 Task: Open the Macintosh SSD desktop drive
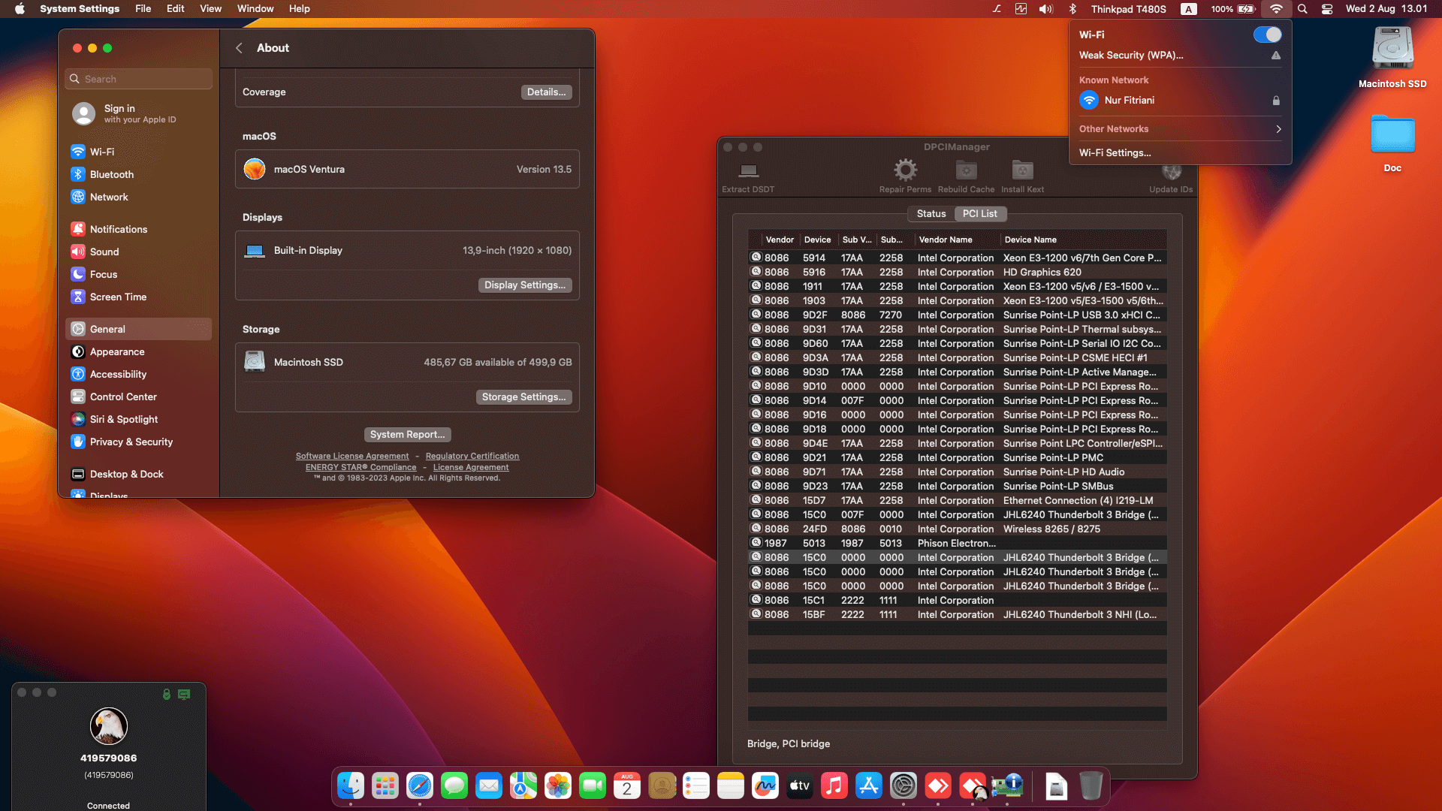pyautogui.click(x=1392, y=50)
